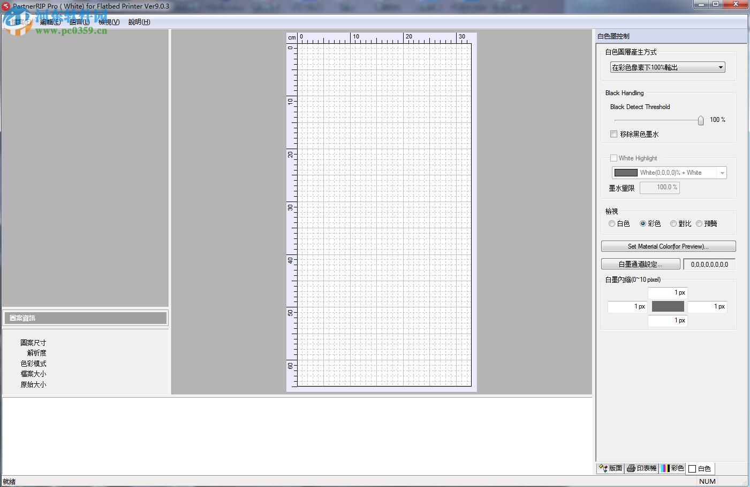Open the 檔案(F) menu
Screen dimensions: 750x487
coord(20,22)
